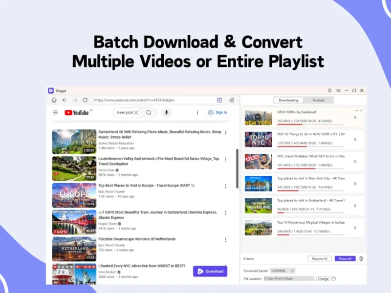Screen dimensions: 391x293
Task: Click the file location path field
Action: [x=289, y=278]
